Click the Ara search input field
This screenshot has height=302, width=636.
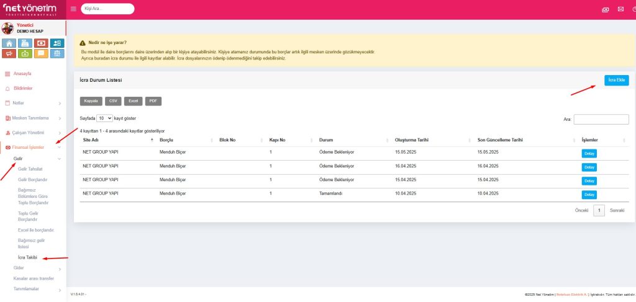click(x=601, y=119)
